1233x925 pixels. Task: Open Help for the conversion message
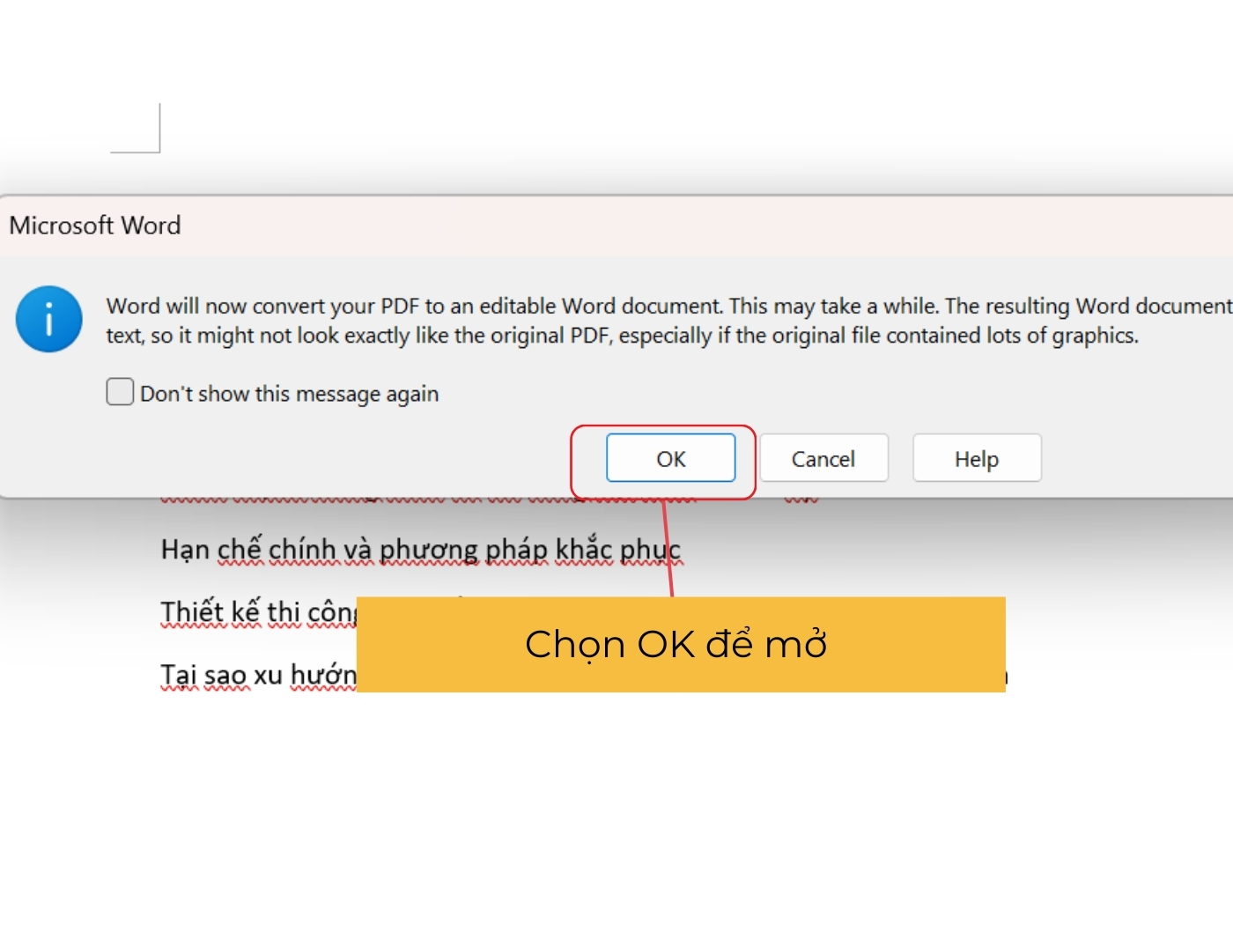[x=977, y=458]
